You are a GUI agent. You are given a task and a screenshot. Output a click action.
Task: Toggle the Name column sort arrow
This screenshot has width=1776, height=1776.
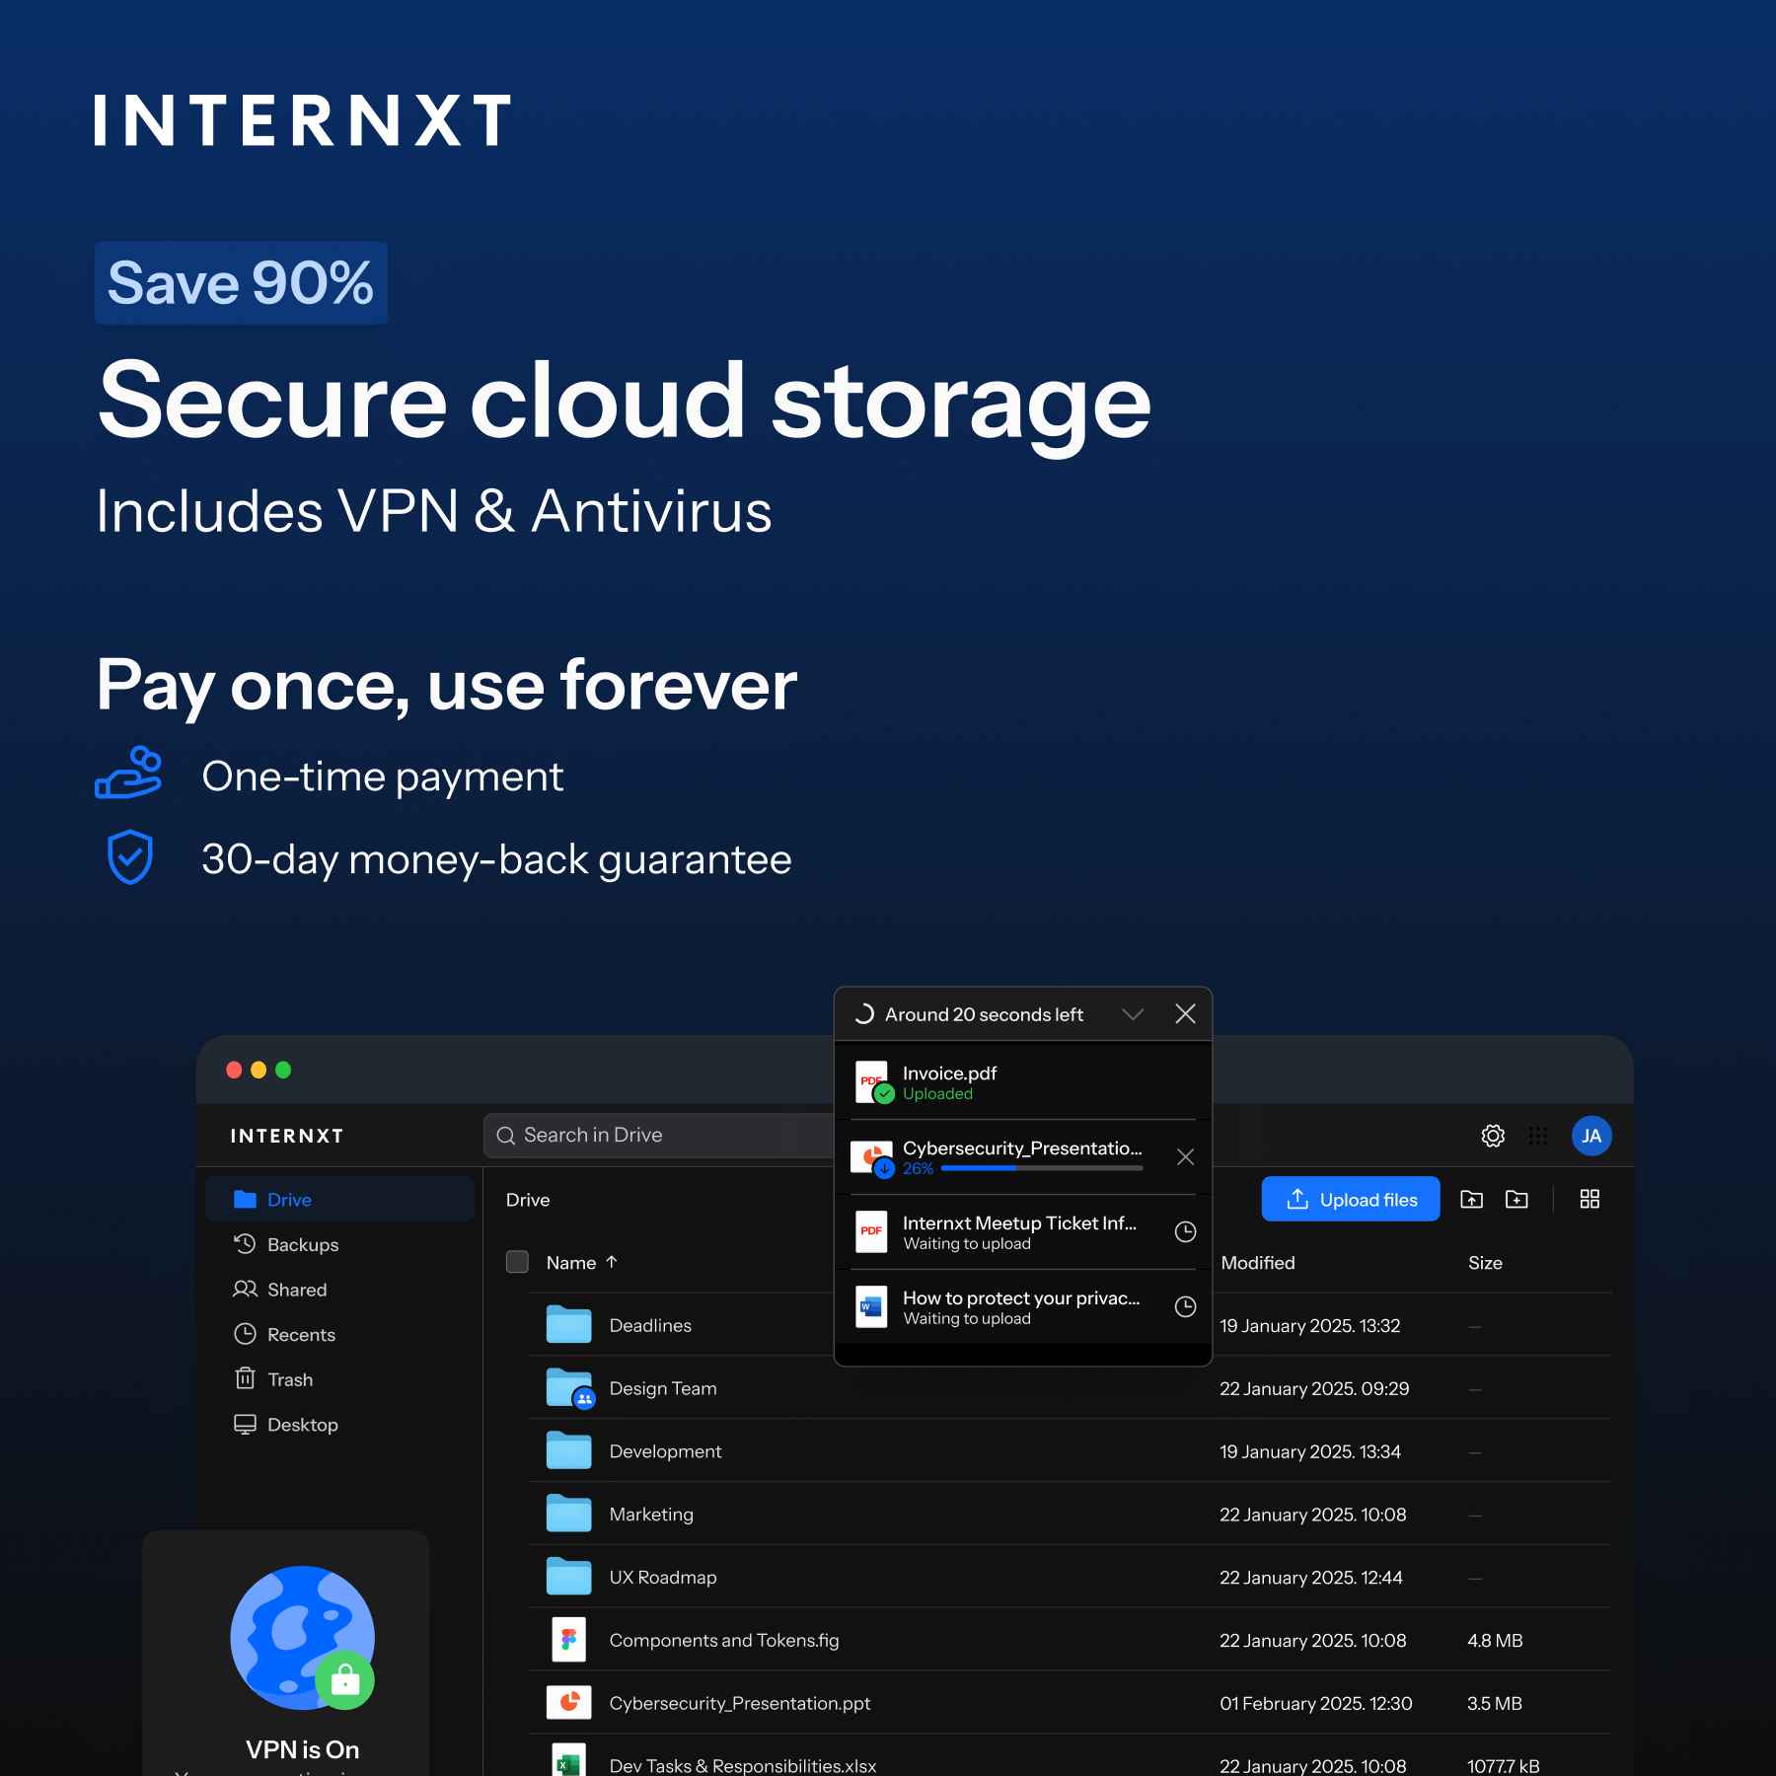pyautogui.click(x=611, y=1261)
